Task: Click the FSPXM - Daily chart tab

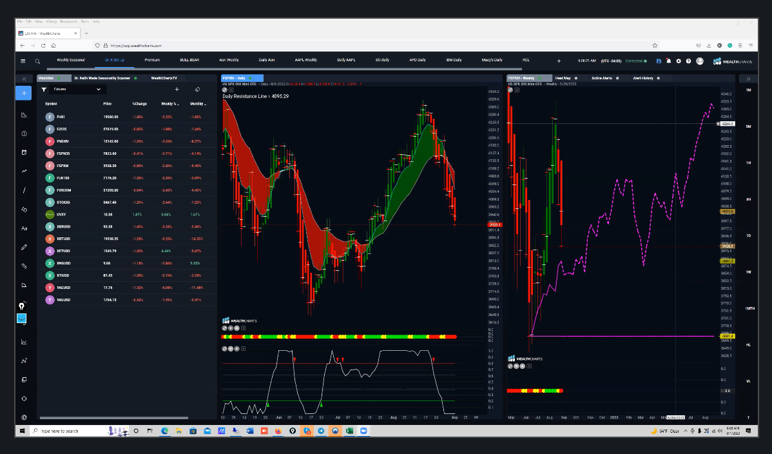Action: pos(242,79)
